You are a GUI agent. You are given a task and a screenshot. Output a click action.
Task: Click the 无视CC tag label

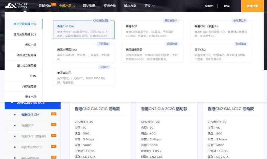click(x=104, y=67)
